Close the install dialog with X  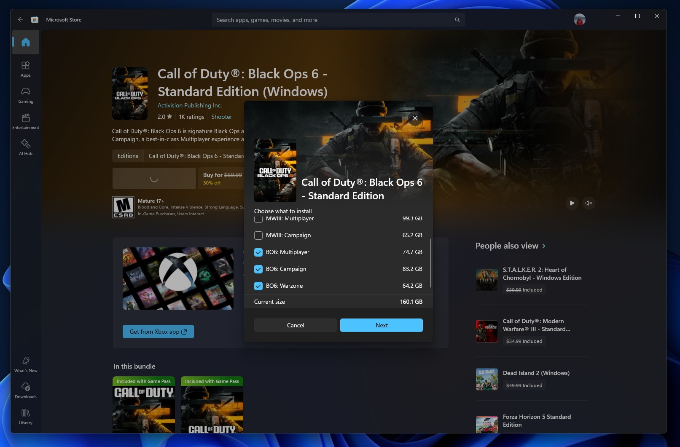415,118
